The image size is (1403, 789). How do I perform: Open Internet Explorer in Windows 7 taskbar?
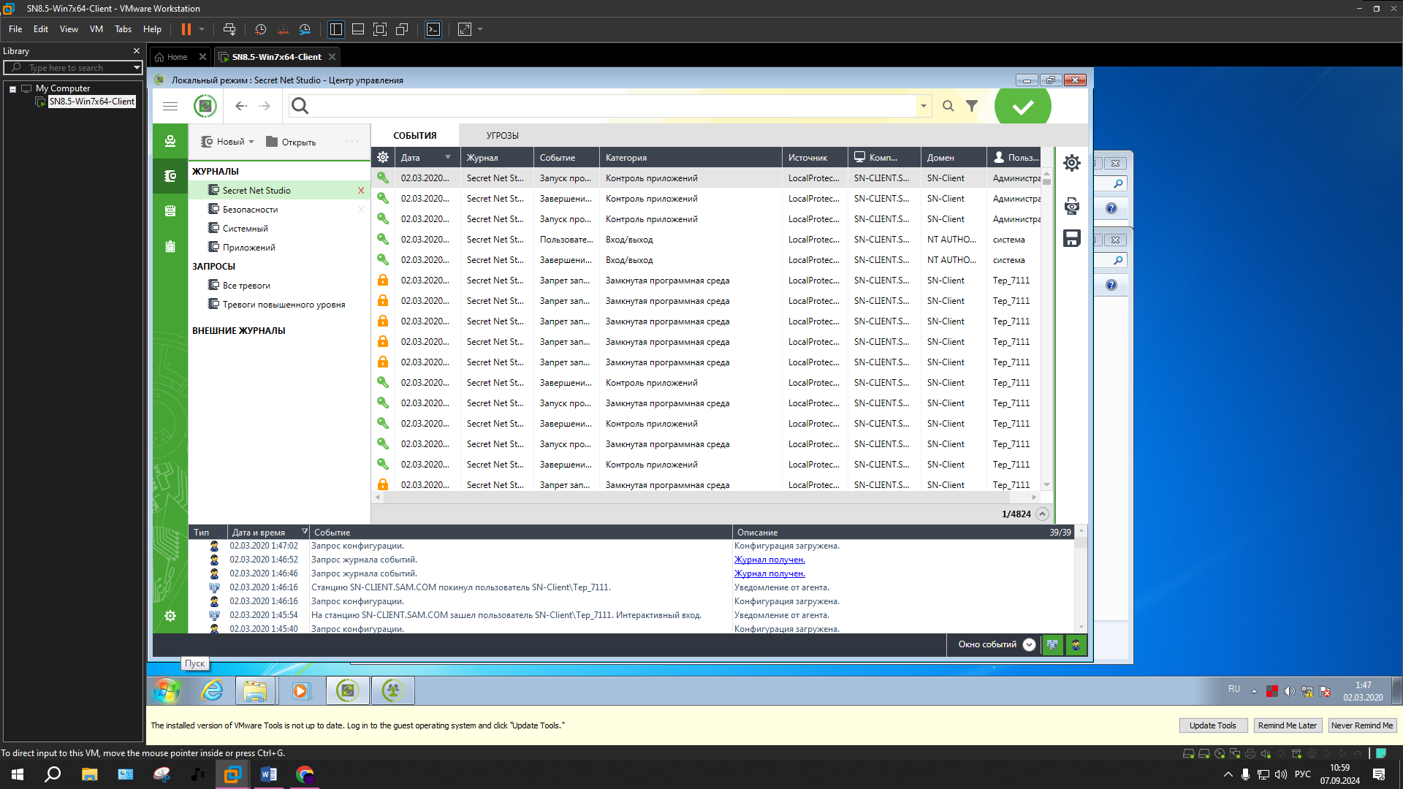click(x=212, y=690)
